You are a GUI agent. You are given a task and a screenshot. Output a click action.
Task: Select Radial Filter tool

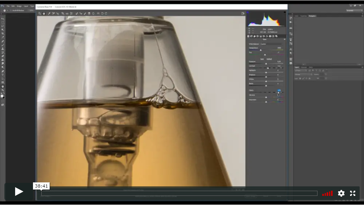[x=93, y=13]
